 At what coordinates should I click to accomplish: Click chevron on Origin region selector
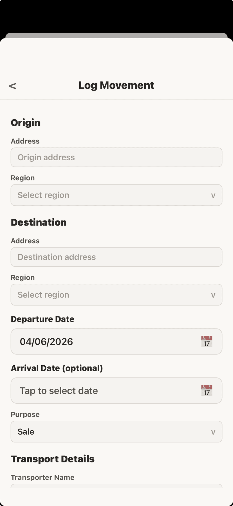coord(213,195)
